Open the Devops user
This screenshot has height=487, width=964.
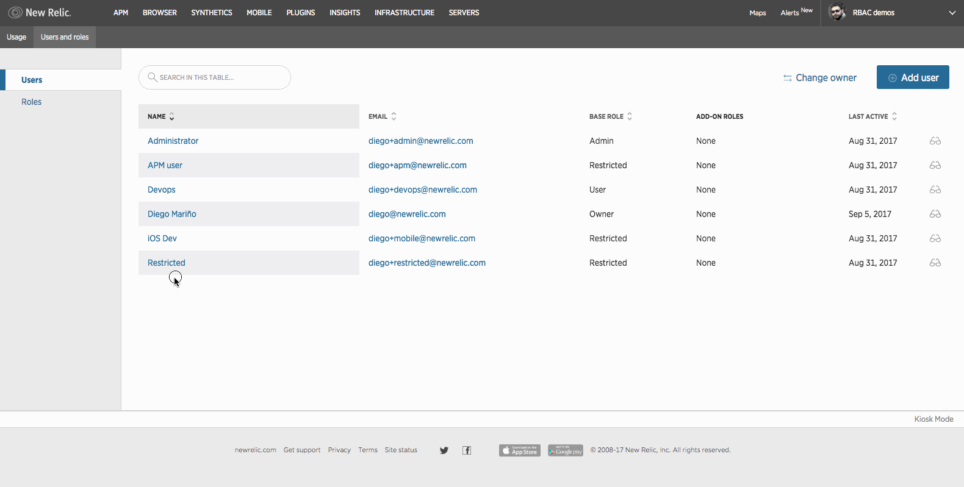point(162,190)
